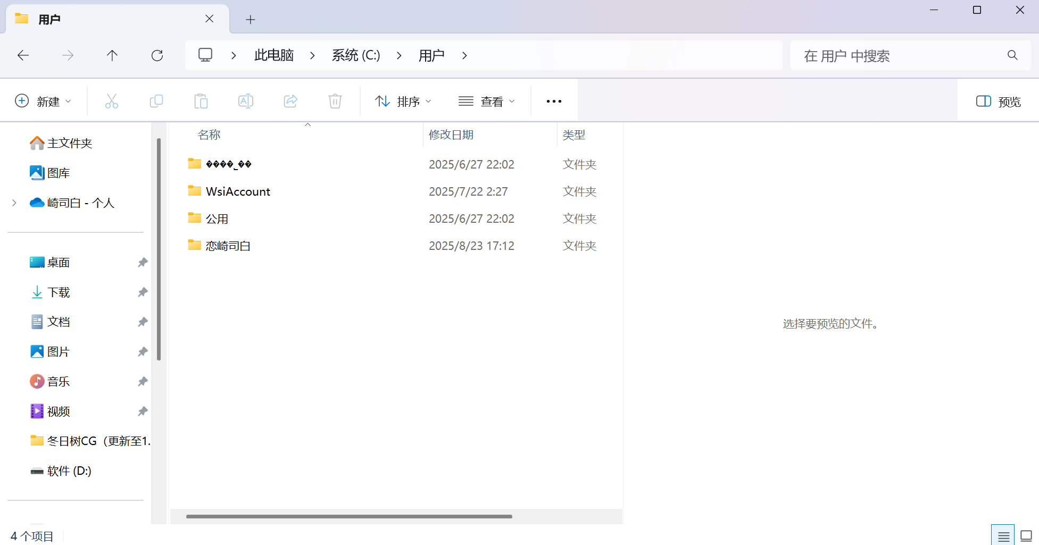Click the Delete trash can icon
Image resolution: width=1039 pixels, height=545 pixels.
click(x=335, y=101)
